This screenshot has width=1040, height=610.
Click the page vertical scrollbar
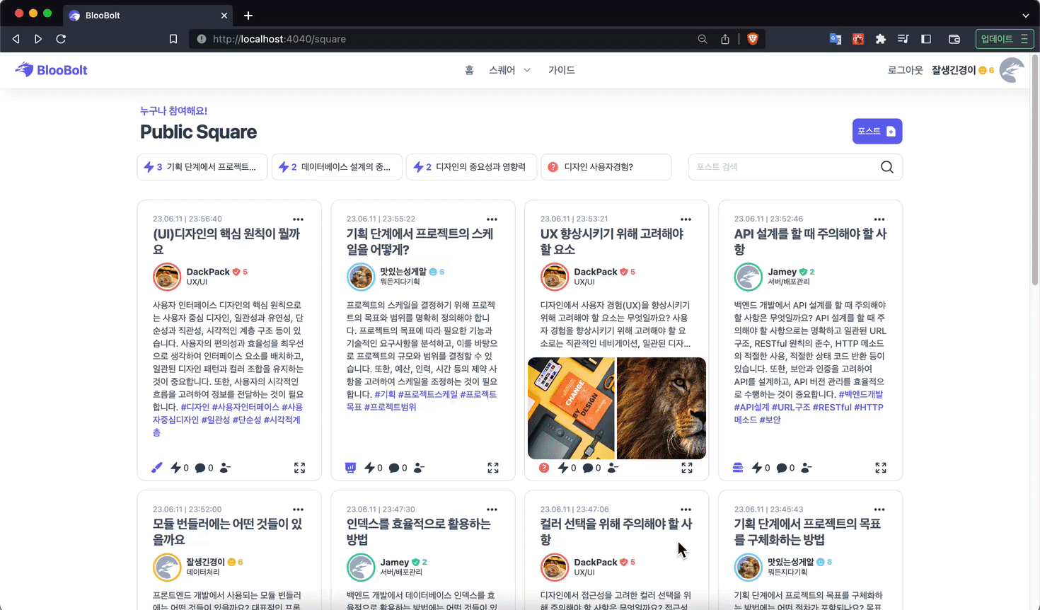tap(1035, 170)
